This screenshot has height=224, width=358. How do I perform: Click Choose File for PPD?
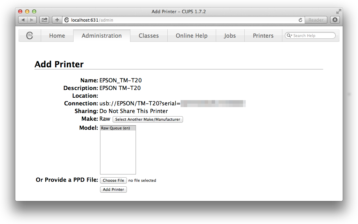tap(113, 180)
